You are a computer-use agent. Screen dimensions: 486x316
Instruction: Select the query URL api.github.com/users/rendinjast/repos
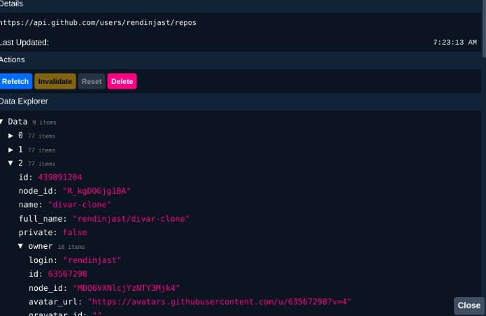pos(98,22)
